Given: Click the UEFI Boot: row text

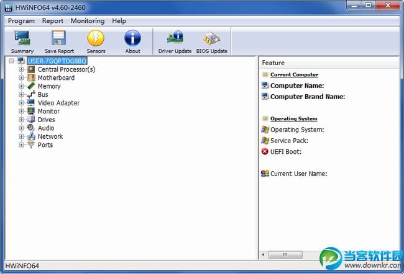Looking at the screenshot, I should 286,152.
